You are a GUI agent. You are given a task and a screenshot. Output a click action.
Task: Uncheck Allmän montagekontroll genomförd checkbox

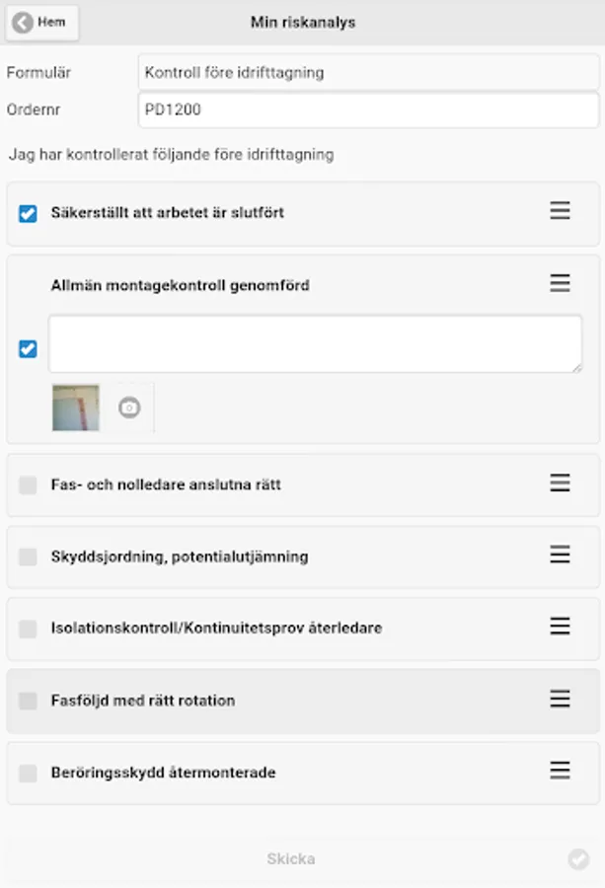click(28, 348)
